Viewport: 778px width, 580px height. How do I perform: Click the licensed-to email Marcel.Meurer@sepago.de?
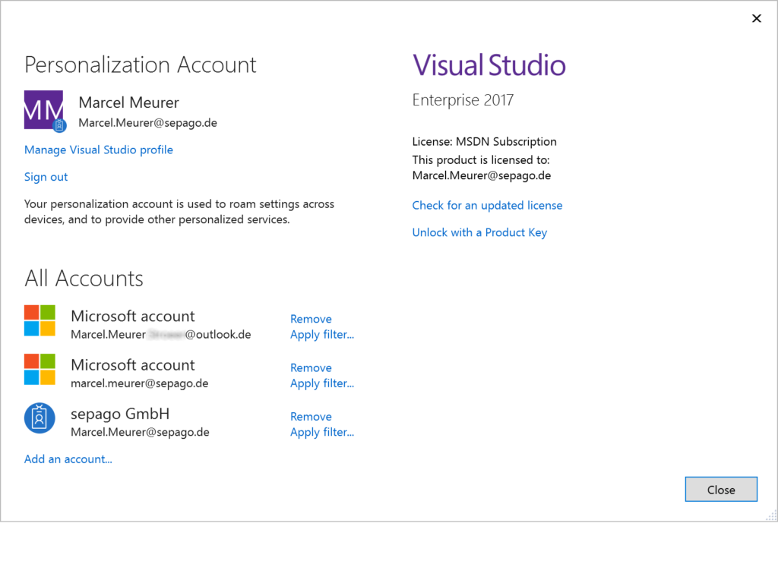click(482, 175)
